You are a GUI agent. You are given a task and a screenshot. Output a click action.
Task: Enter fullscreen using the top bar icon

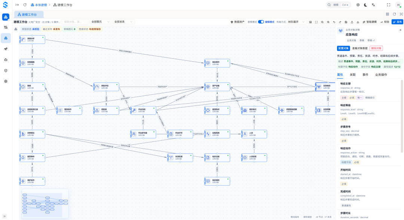389,5
